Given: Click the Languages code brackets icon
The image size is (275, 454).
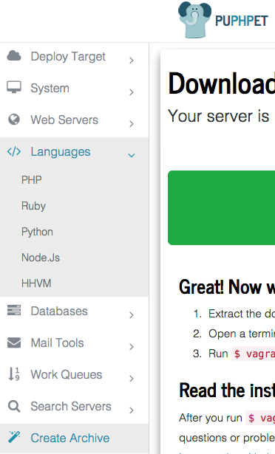Looking at the screenshot, I should point(14,151).
